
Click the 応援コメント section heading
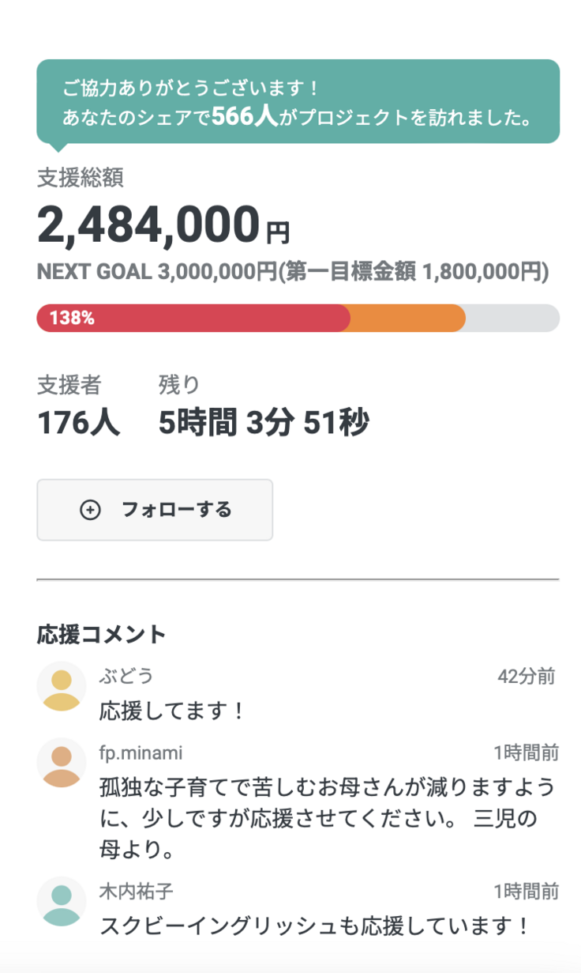point(102,634)
